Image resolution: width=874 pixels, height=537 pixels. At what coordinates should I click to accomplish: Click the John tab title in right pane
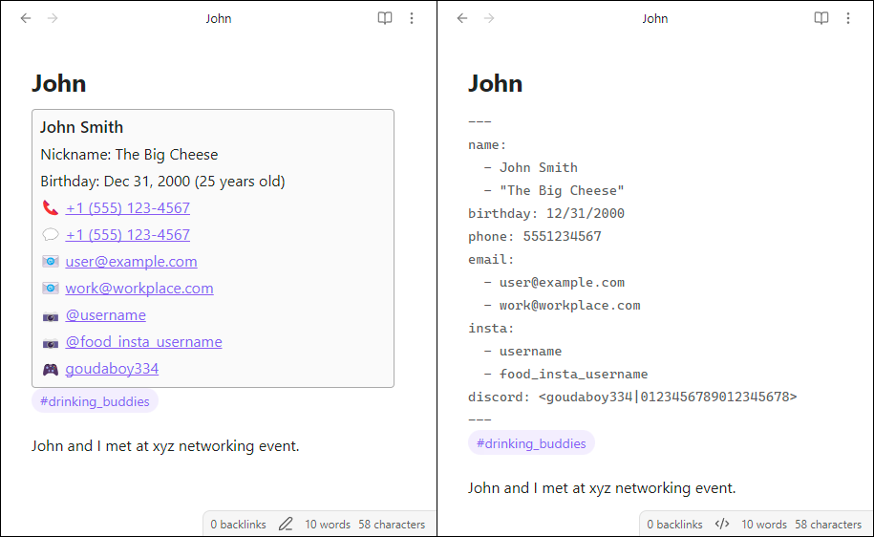coord(655,18)
